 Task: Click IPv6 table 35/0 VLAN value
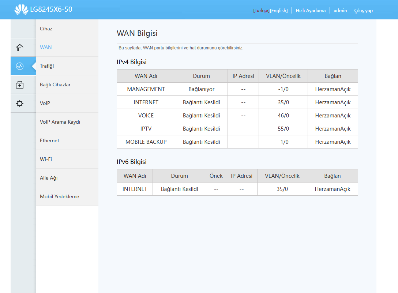[x=282, y=189]
